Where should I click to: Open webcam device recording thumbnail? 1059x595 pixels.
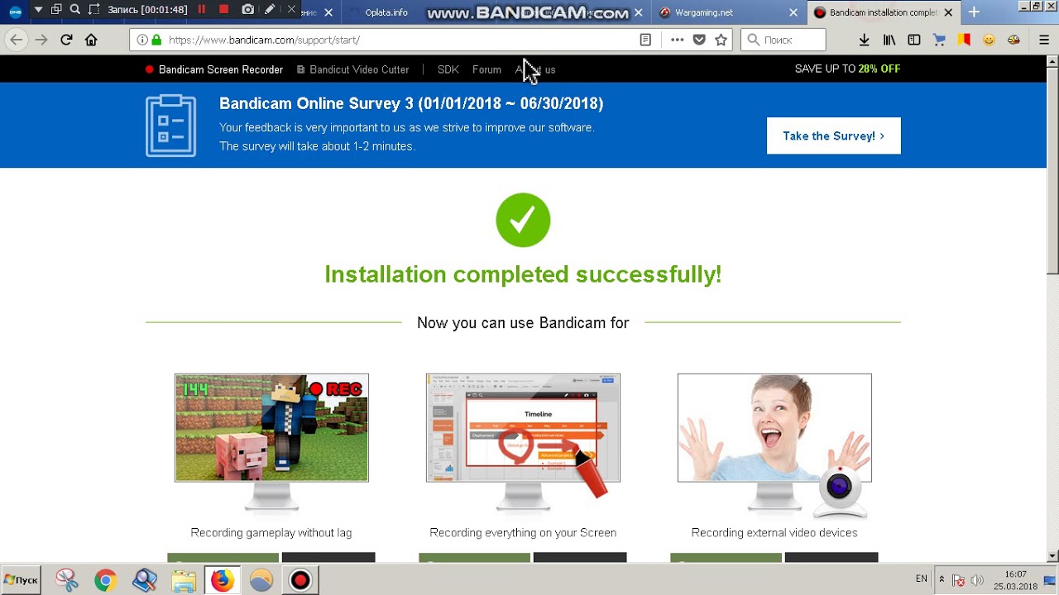tap(774, 427)
